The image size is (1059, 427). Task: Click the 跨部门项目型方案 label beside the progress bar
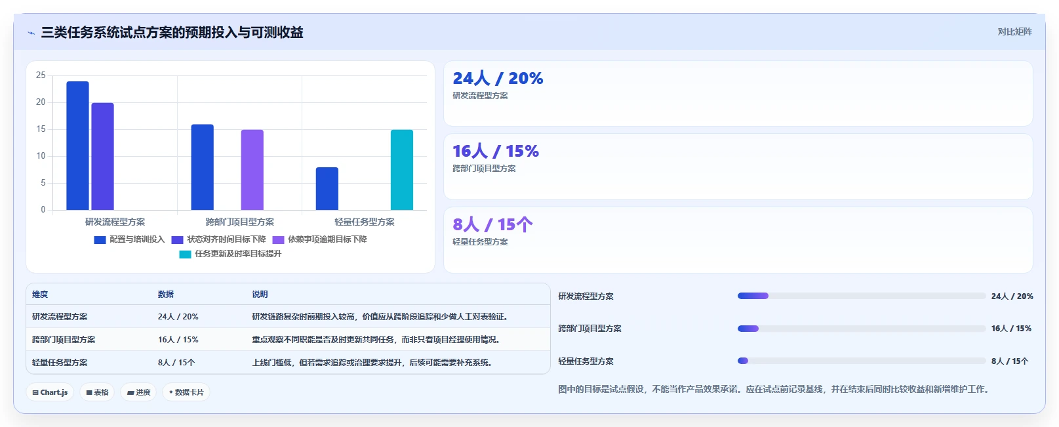point(589,329)
